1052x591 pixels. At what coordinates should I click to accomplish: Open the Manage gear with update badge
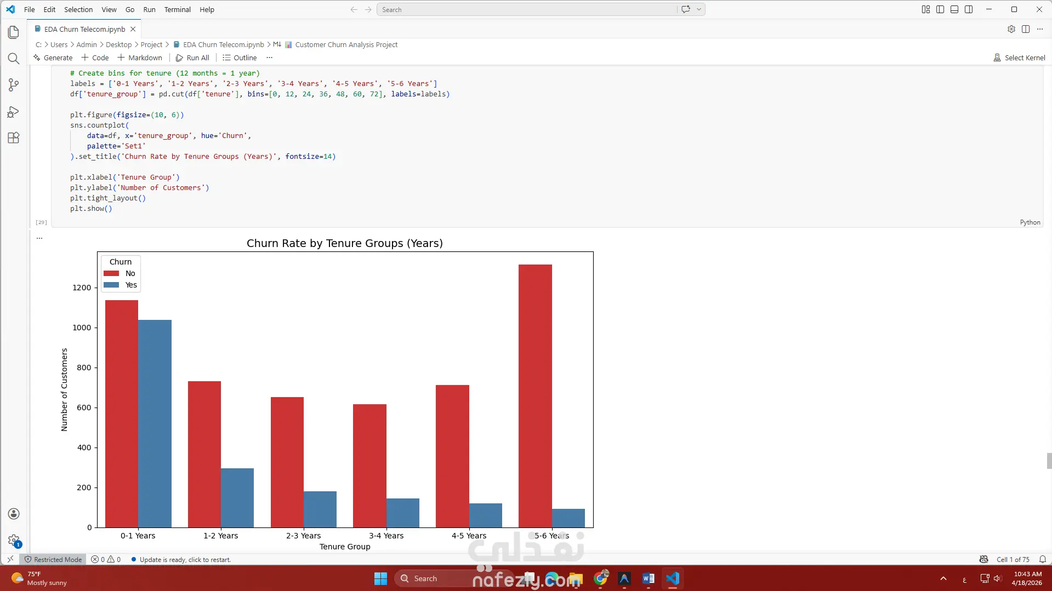click(14, 541)
